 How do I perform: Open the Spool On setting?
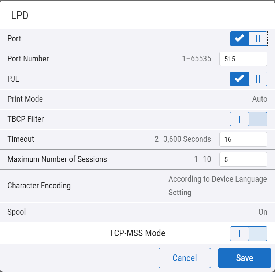(263, 212)
